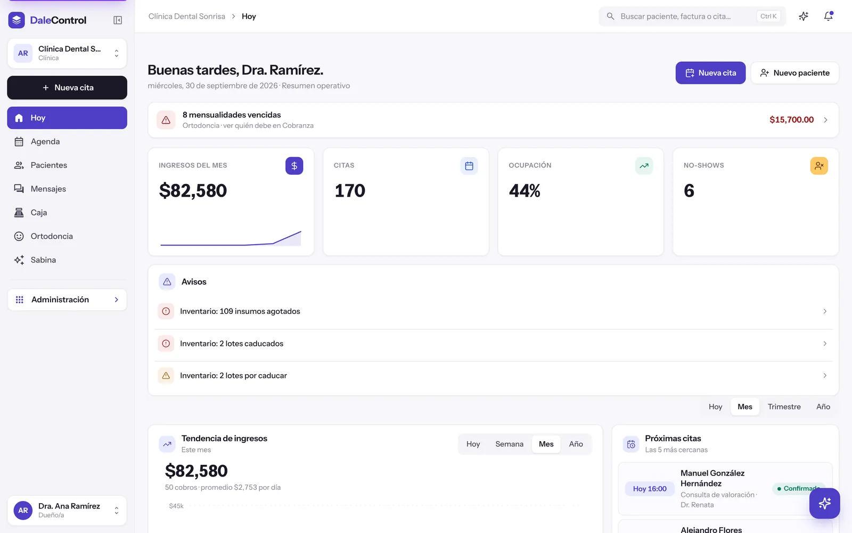852x533 pixels.
Task: Click the No-shows user icon
Action: click(x=819, y=166)
